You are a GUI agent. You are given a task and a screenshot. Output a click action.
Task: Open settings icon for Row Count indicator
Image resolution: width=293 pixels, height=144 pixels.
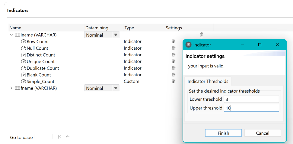(x=174, y=41)
